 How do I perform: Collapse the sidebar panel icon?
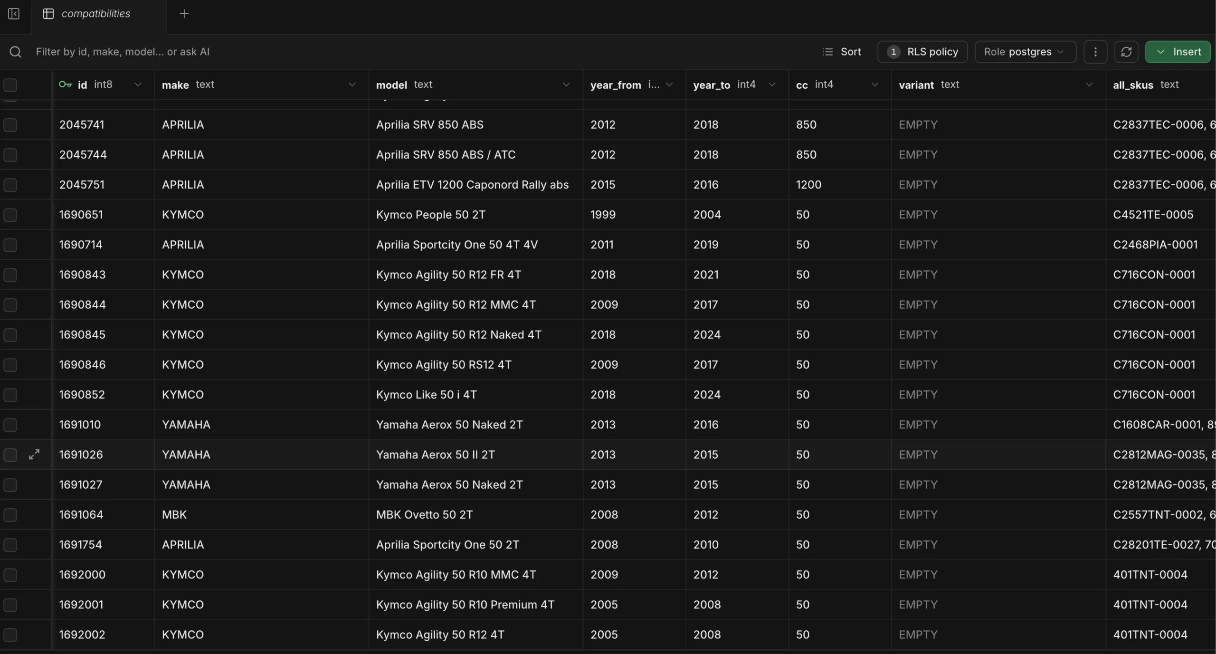pos(14,14)
